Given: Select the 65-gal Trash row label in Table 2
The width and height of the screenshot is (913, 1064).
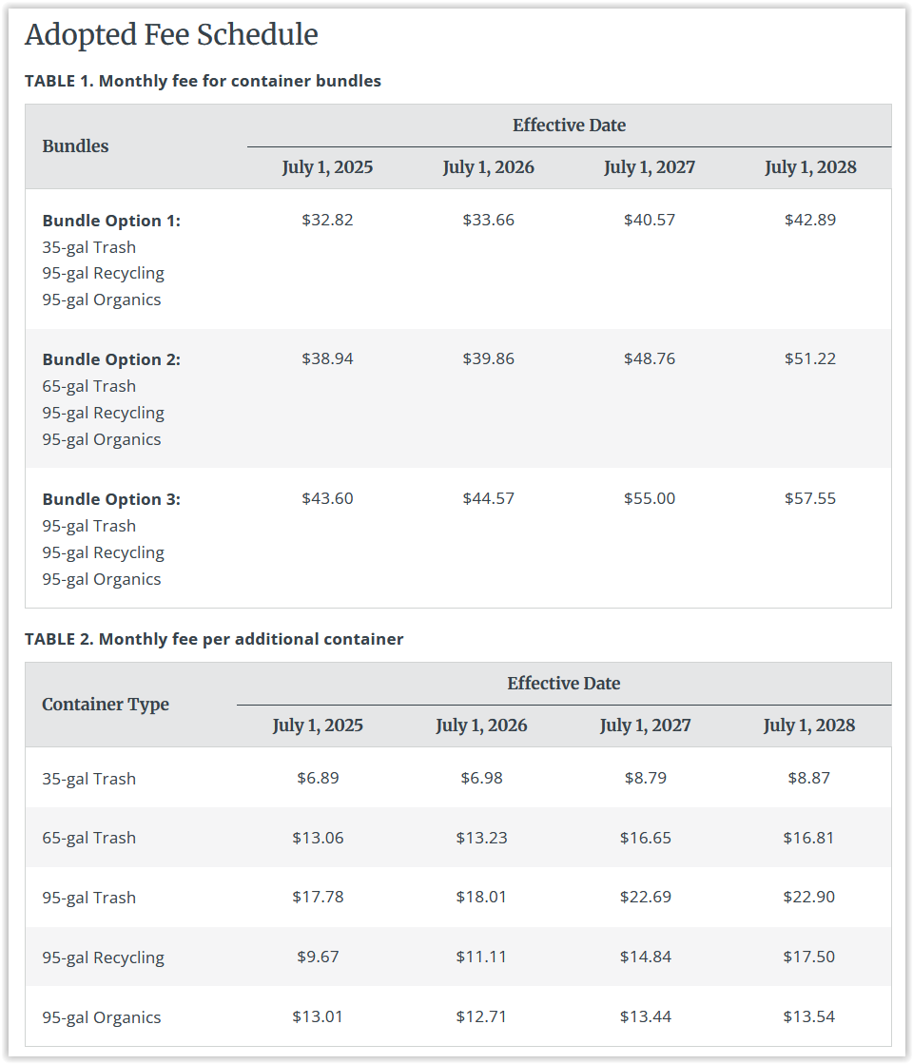Looking at the screenshot, I should click(x=88, y=838).
